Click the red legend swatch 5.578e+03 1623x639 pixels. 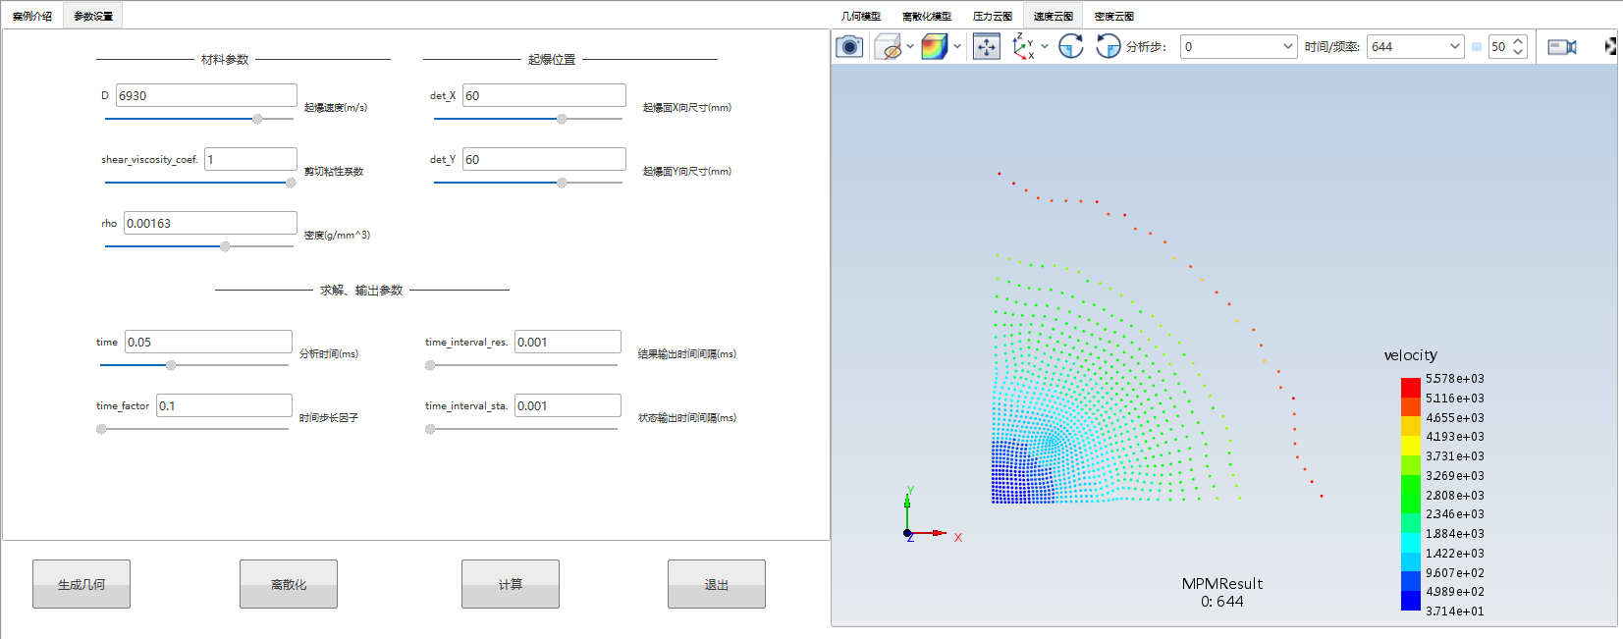click(1411, 388)
